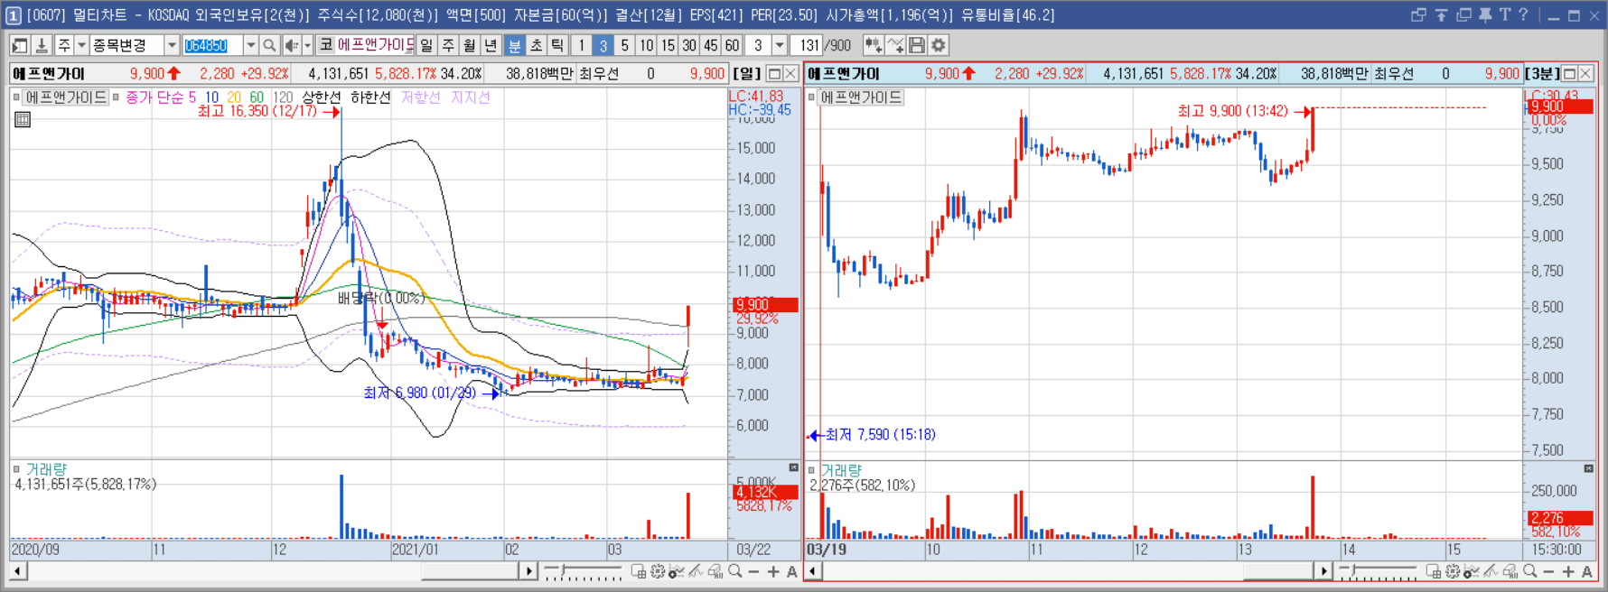Open the speaker options dropdown arrow
This screenshot has width=1608, height=592.
pyautogui.click(x=307, y=45)
